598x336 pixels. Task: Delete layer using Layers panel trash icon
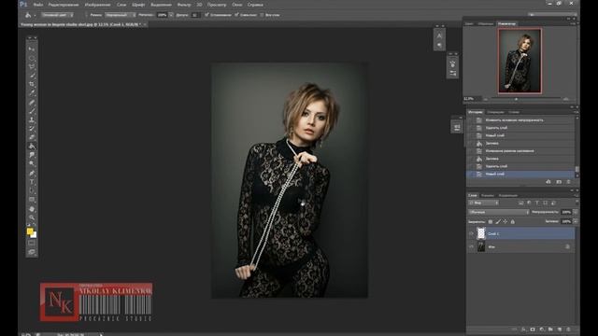[x=568, y=329]
